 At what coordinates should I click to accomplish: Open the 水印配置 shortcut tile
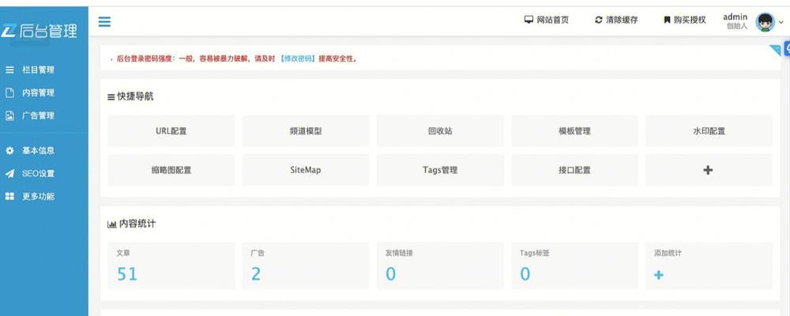709,131
